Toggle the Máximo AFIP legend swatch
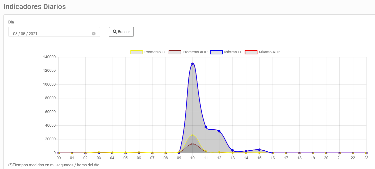The image size is (375, 169). (x=251, y=52)
